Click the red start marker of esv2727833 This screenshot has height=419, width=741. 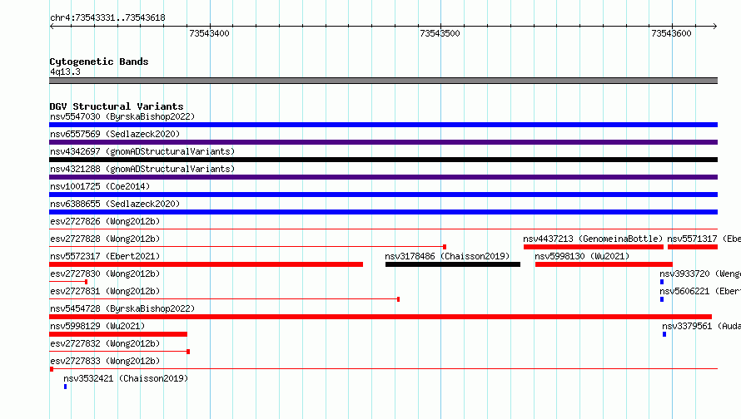pos(52,369)
